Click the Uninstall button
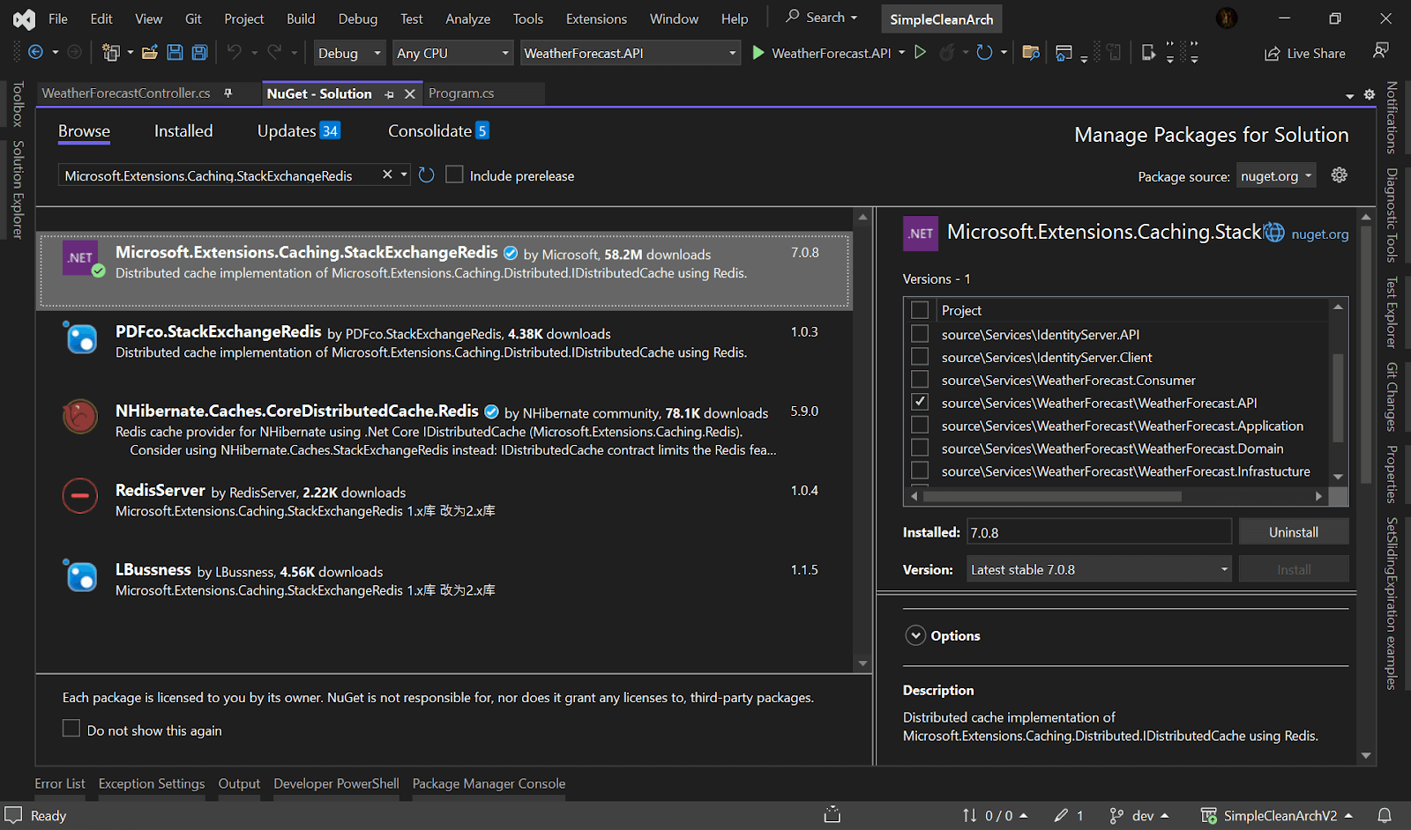The width and height of the screenshot is (1411, 830). [x=1293, y=532]
